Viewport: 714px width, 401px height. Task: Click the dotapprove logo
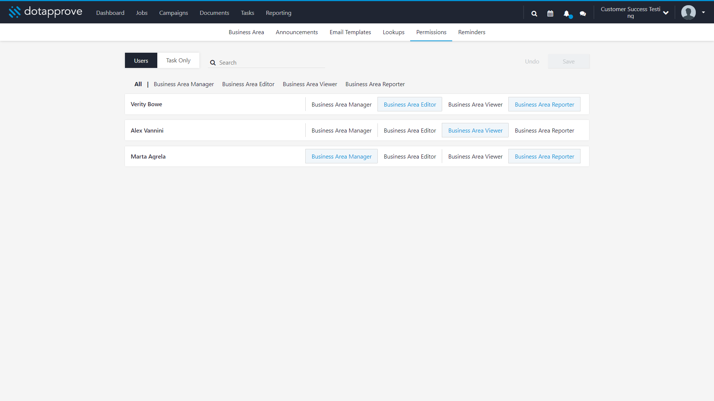[x=45, y=12]
